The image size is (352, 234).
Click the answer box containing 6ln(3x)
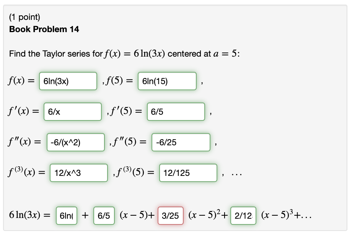[68, 81]
